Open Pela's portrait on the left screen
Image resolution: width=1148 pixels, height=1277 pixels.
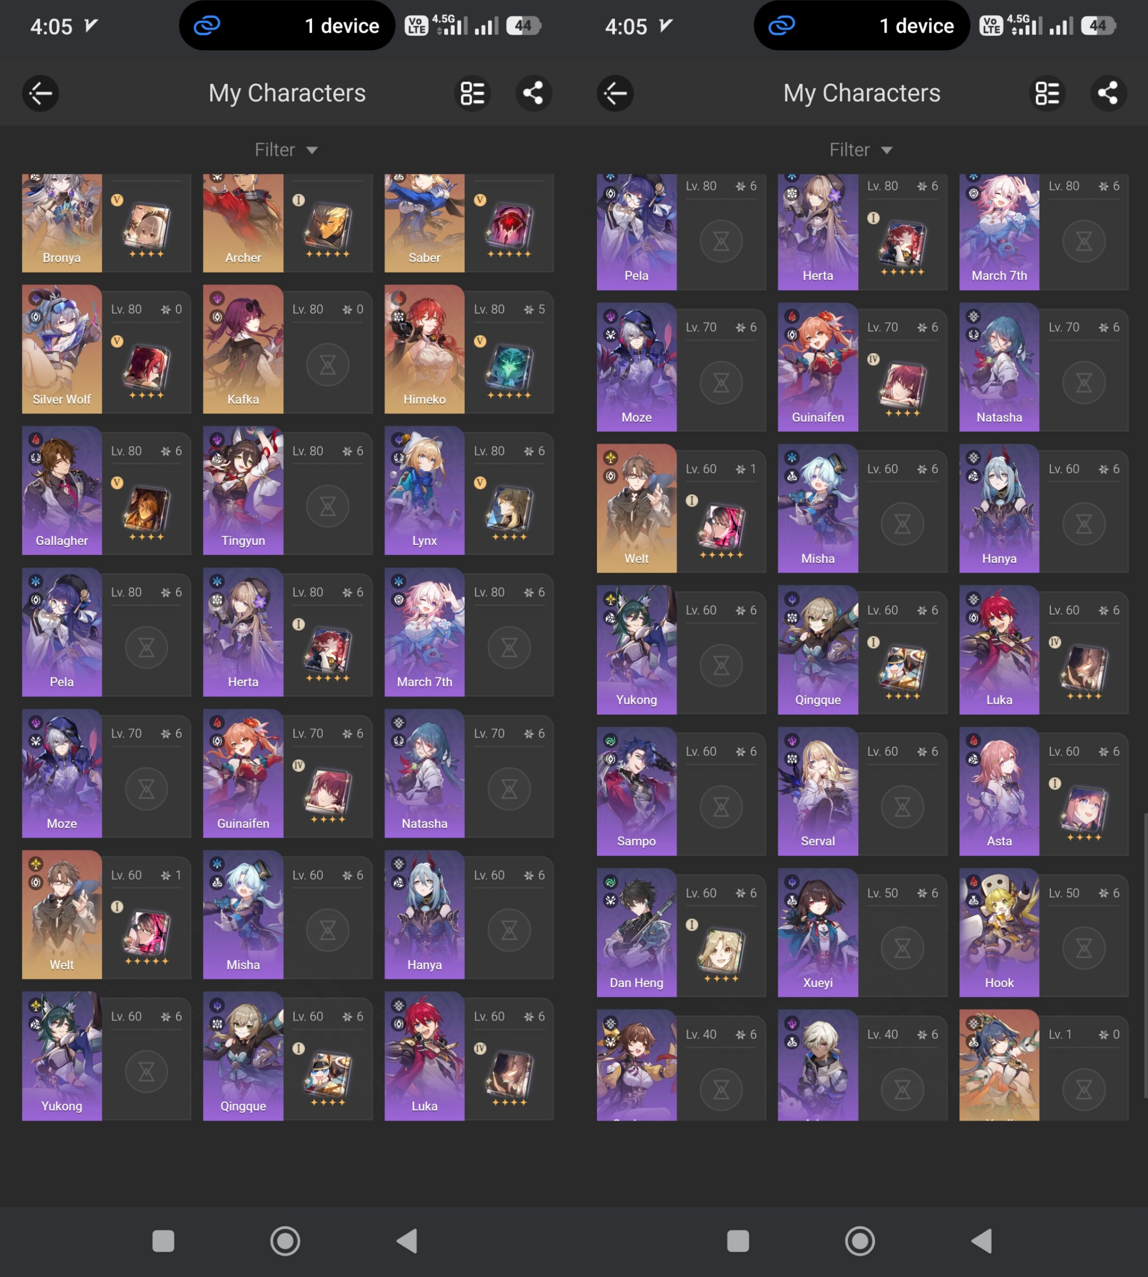[62, 632]
